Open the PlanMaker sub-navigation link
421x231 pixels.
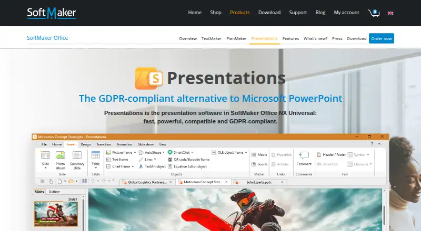[x=236, y=39]
